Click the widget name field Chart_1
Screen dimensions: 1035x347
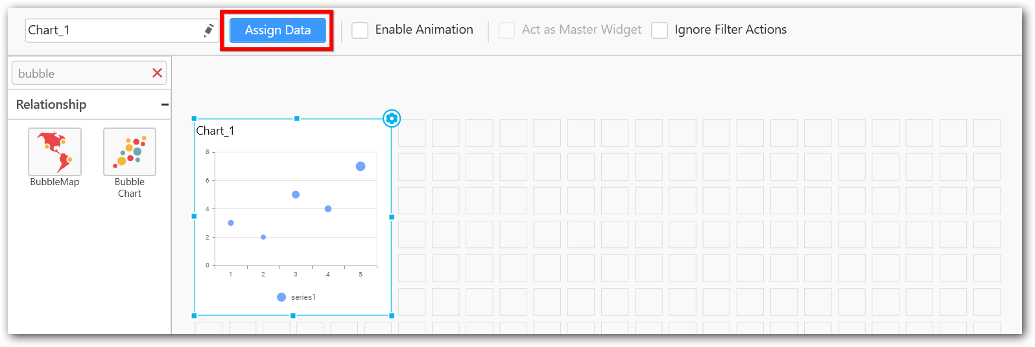113,30
